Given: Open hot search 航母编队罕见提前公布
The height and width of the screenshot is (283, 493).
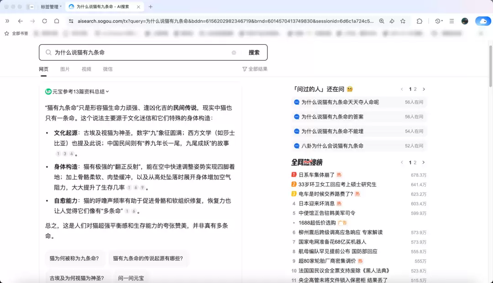Looking at the screenshot, I should click(x=338, y=252).
